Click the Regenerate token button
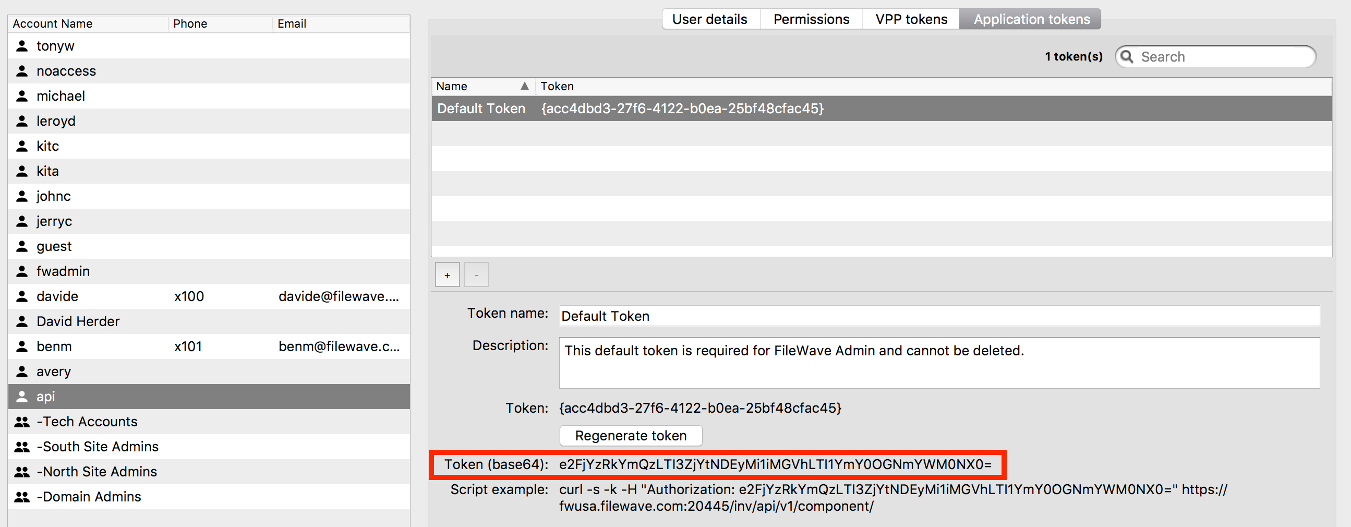The image size is (1351, 527). click(631, 435)
